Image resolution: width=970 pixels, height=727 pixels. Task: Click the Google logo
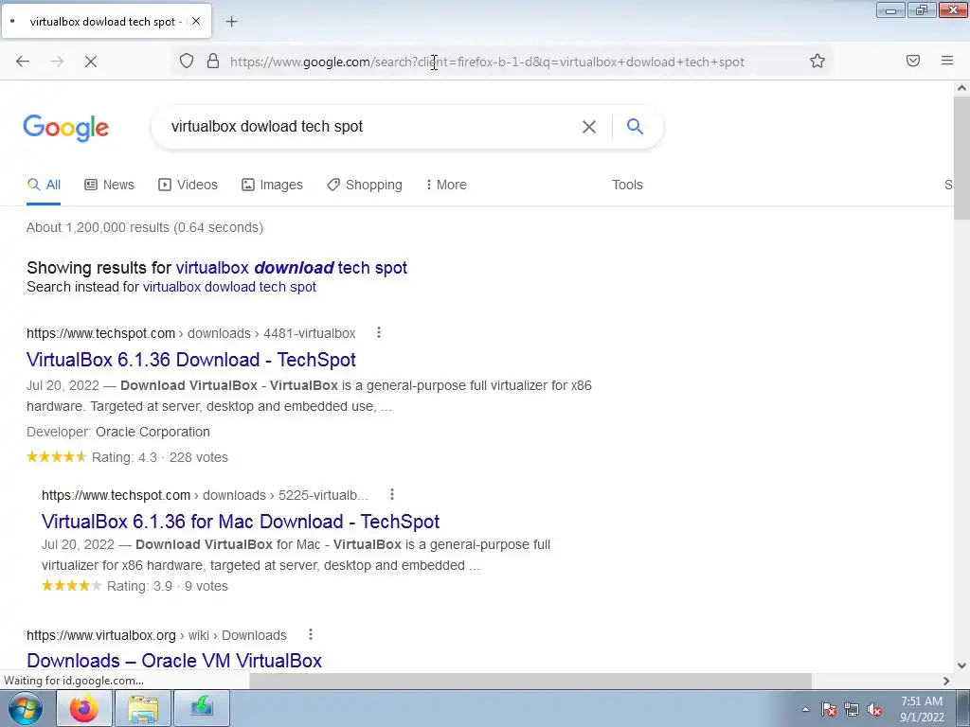(x=66, y=128)
